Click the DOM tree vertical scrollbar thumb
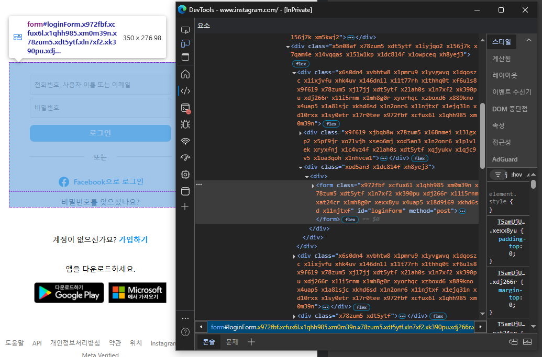The image size is (542, 357). (x=482, y=136)
